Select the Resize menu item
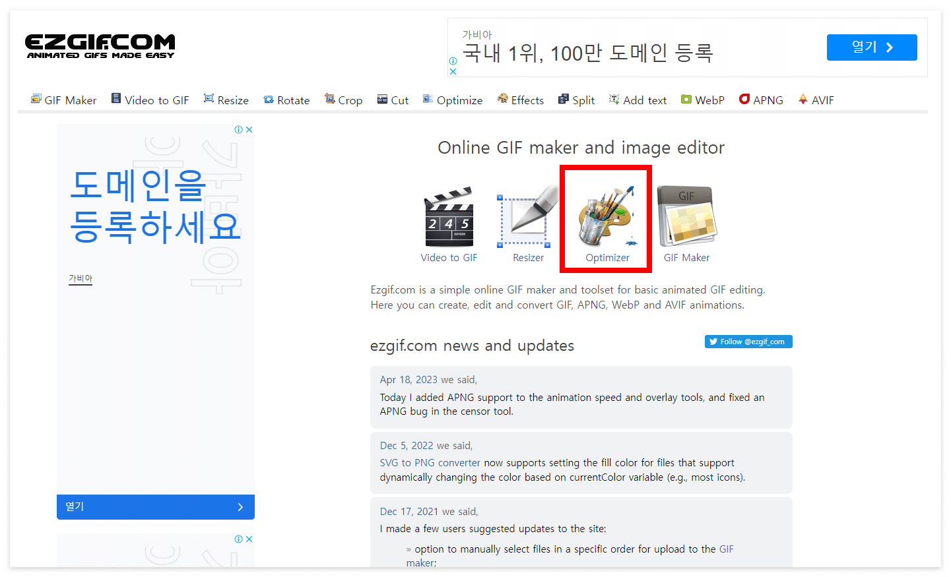 226,100
